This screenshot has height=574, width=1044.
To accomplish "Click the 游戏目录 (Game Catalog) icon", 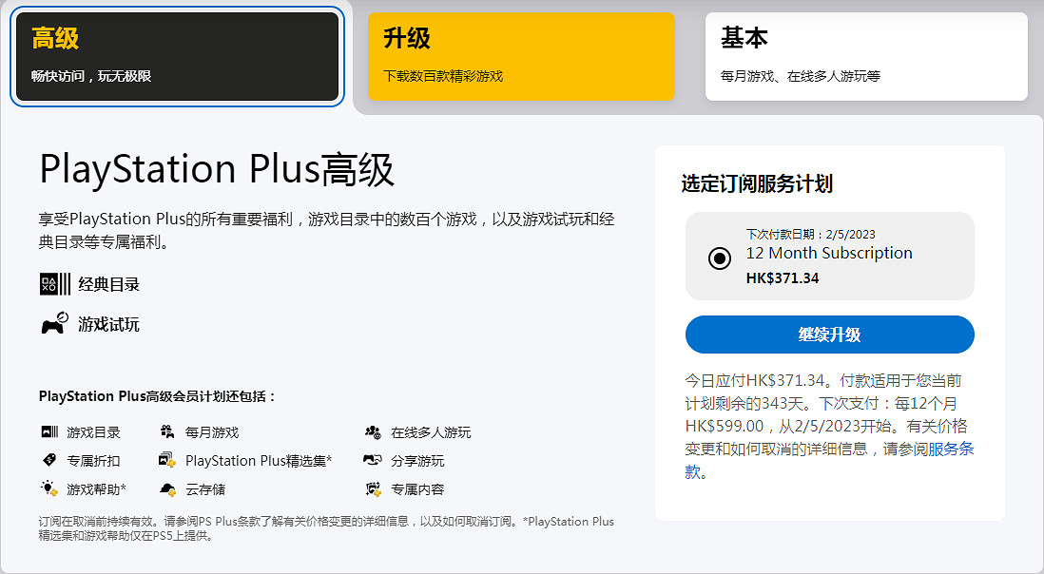I will coord(49,431).
